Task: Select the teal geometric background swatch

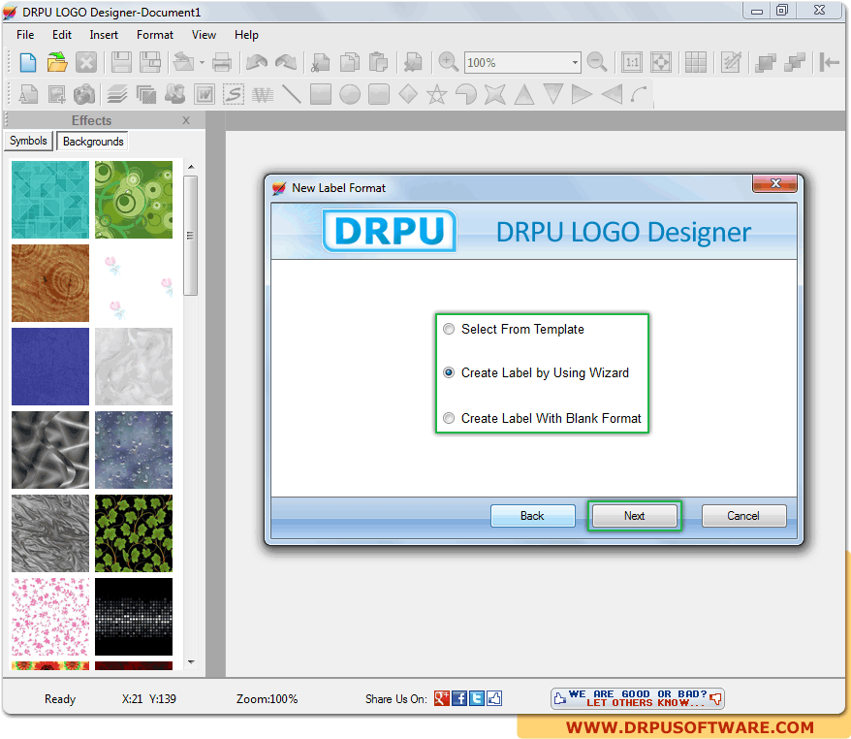Action: coord(50,200)
